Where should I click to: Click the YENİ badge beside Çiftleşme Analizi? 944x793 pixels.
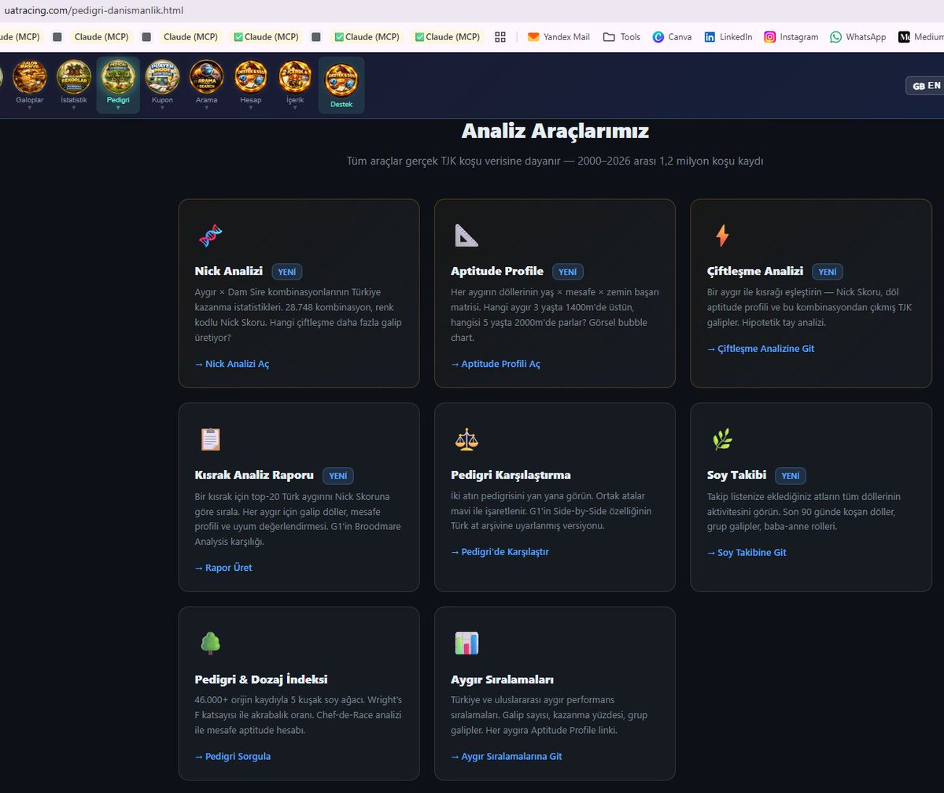click(x=828, y=272)
